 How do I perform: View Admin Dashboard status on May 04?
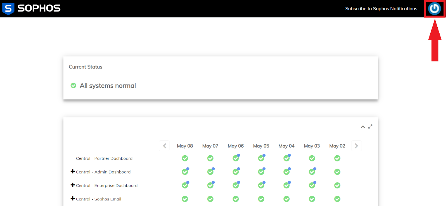point(287,172)
